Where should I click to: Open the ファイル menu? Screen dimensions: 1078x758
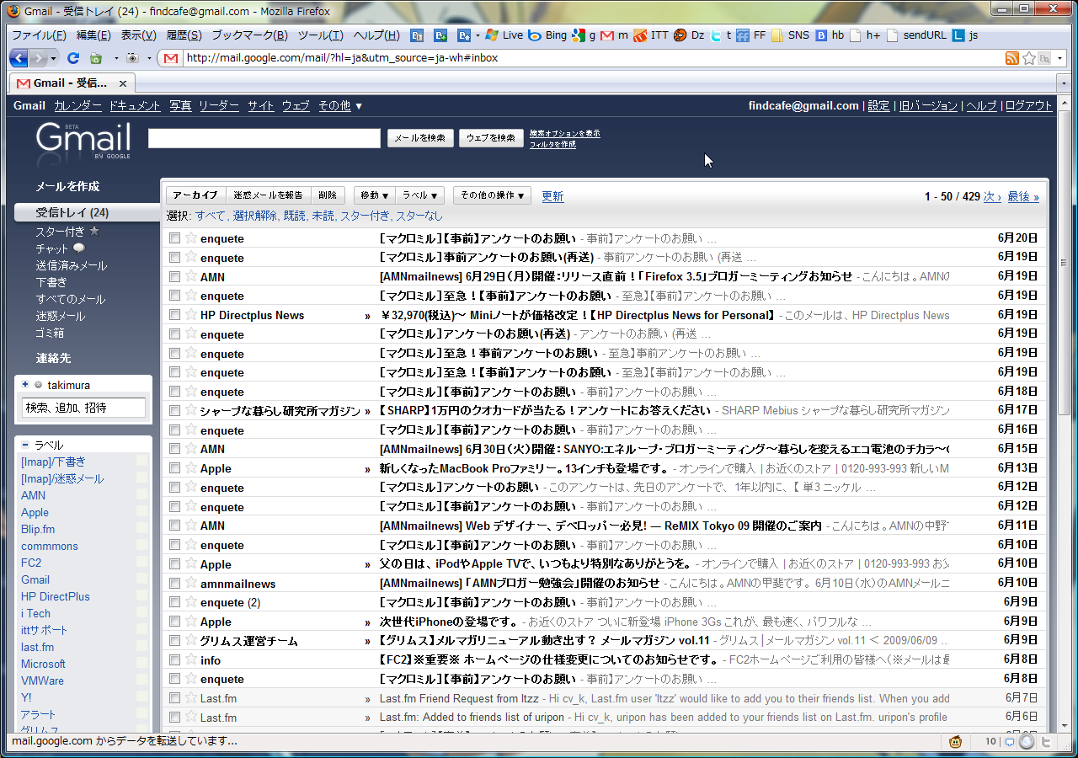coord(39,35)
